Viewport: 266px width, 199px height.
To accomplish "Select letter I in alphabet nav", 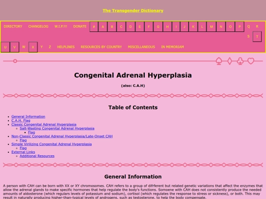I will point(176,27).
